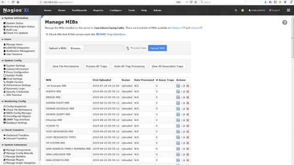Open the help question mark icon
This screenshot has width=294, height=165.
(285, 22)
